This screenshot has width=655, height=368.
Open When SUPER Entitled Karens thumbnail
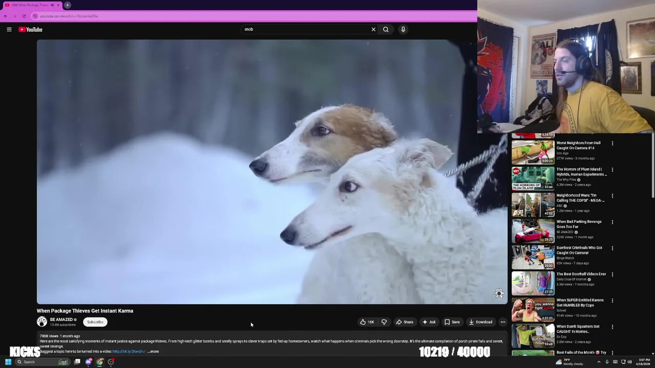533,309
